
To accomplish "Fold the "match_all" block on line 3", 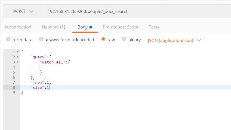I will [x=18, y=62].
